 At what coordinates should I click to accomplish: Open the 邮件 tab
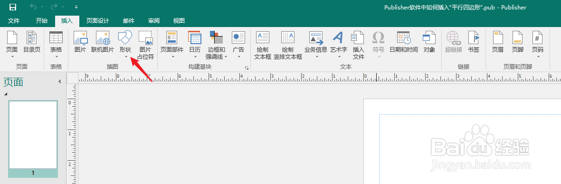click(129, 21)
